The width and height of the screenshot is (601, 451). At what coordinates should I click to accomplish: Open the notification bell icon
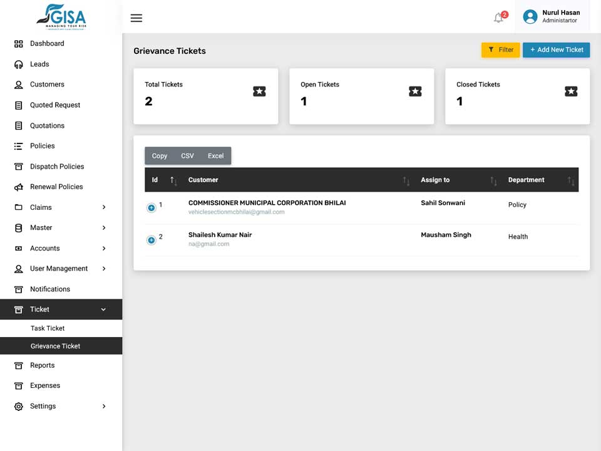pyautogui.click(x=498, y=18)
